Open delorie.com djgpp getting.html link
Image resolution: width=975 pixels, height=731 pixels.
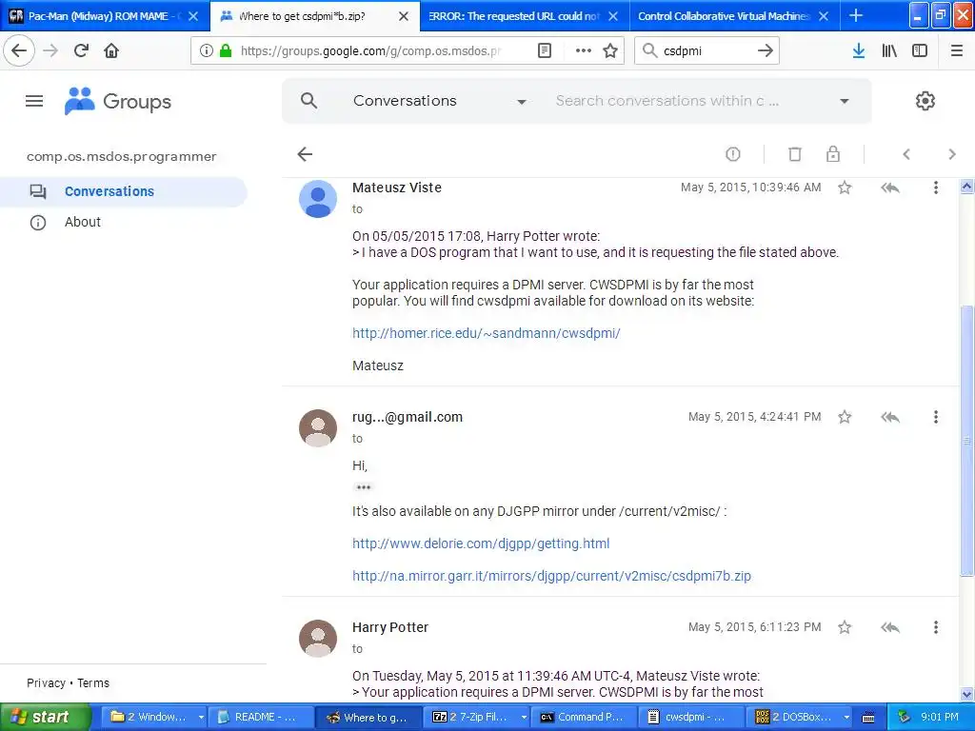point(481,543)
